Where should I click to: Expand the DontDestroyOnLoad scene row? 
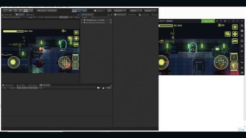pyautogui.click(x=82, y=23)
